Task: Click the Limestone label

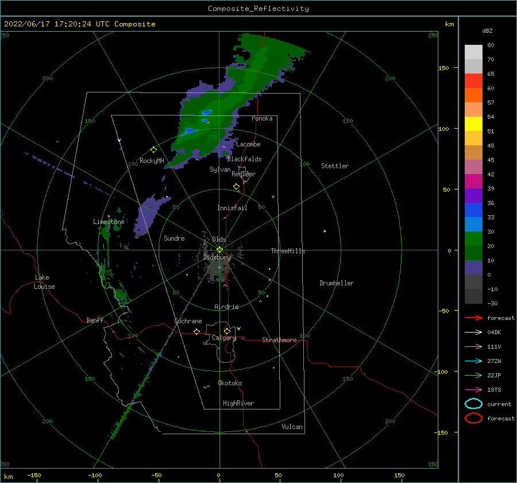Action: point(109,222)
